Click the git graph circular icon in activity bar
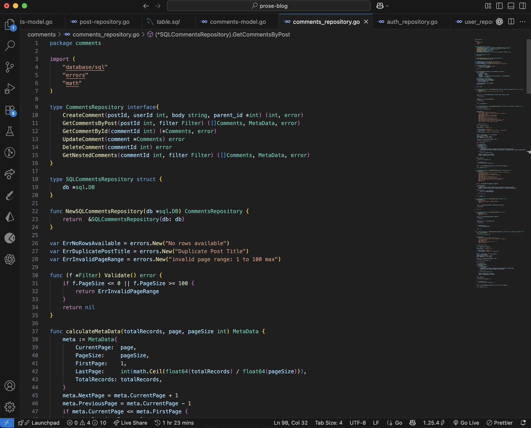Screen dimensions: 531x428 10,153
